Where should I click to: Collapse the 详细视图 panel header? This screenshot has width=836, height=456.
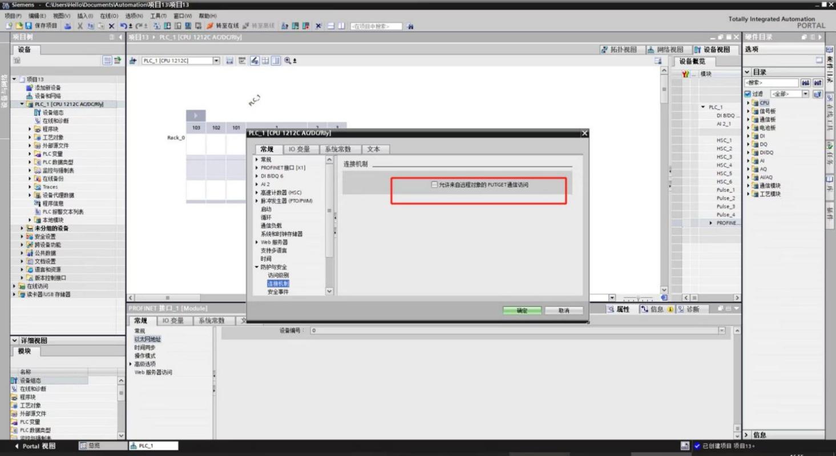click(x=15, y=340)
